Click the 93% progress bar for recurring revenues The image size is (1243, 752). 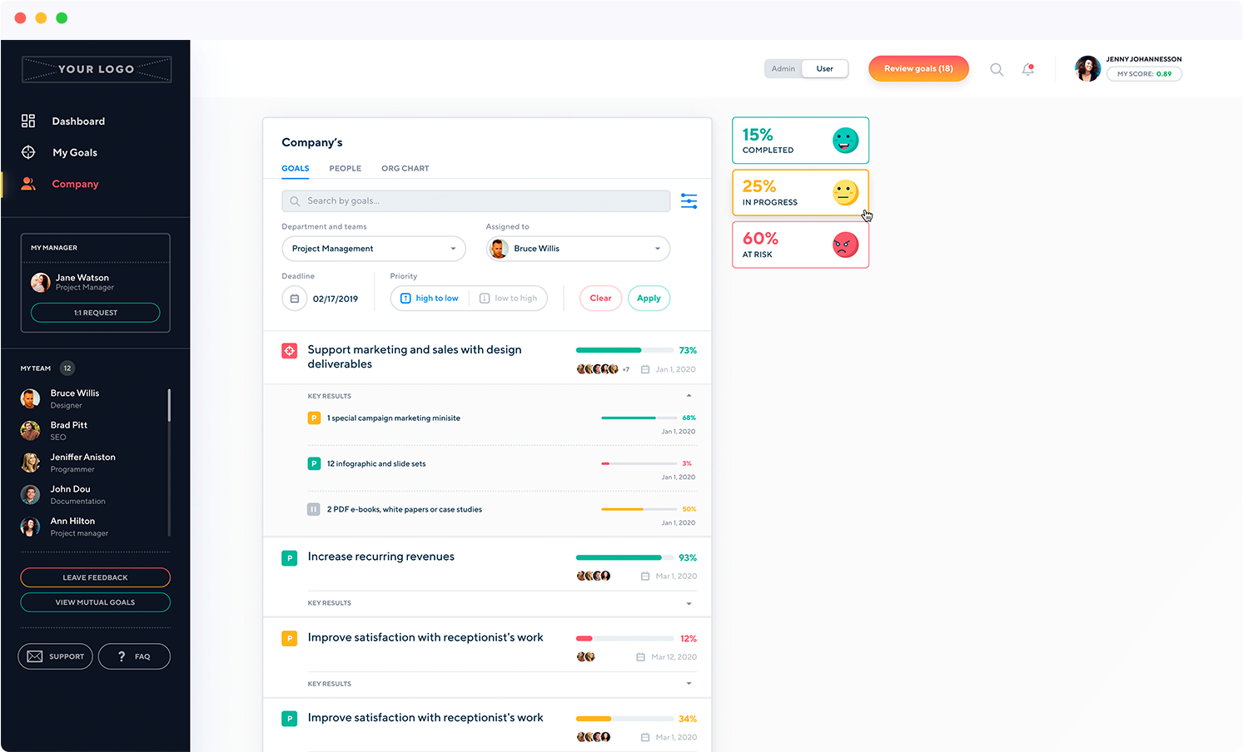pyautogui.click(x=624, y=557)
